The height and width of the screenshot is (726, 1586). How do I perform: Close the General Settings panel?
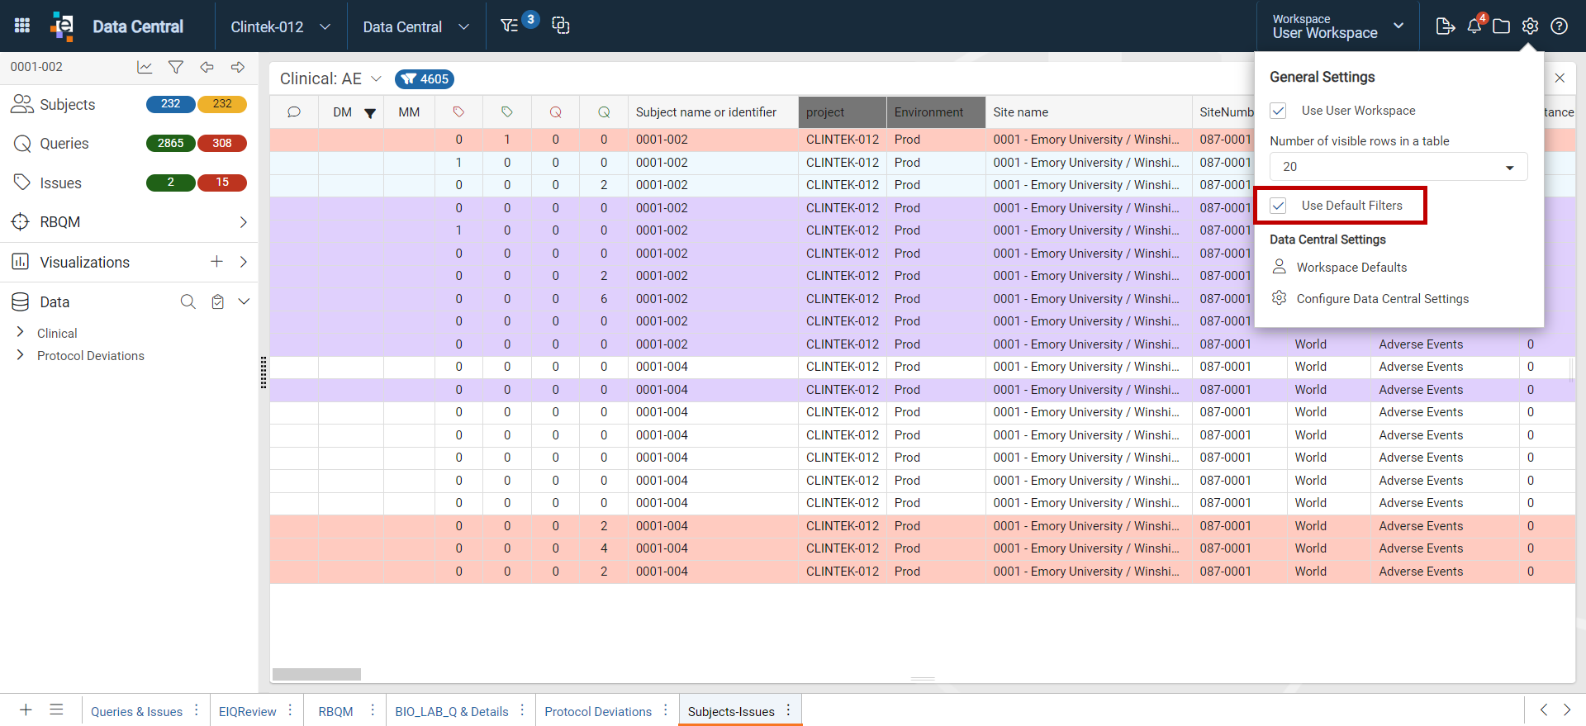pos(1560,78)
